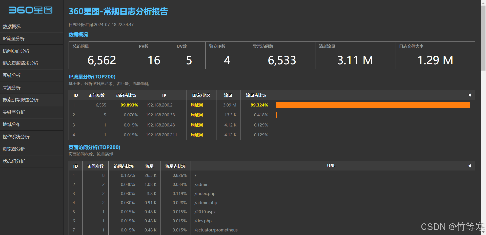Click the orange traffic bar for 192.168.200.2
This screenshot has width=486, height=235.
click(x=373, y=105)
